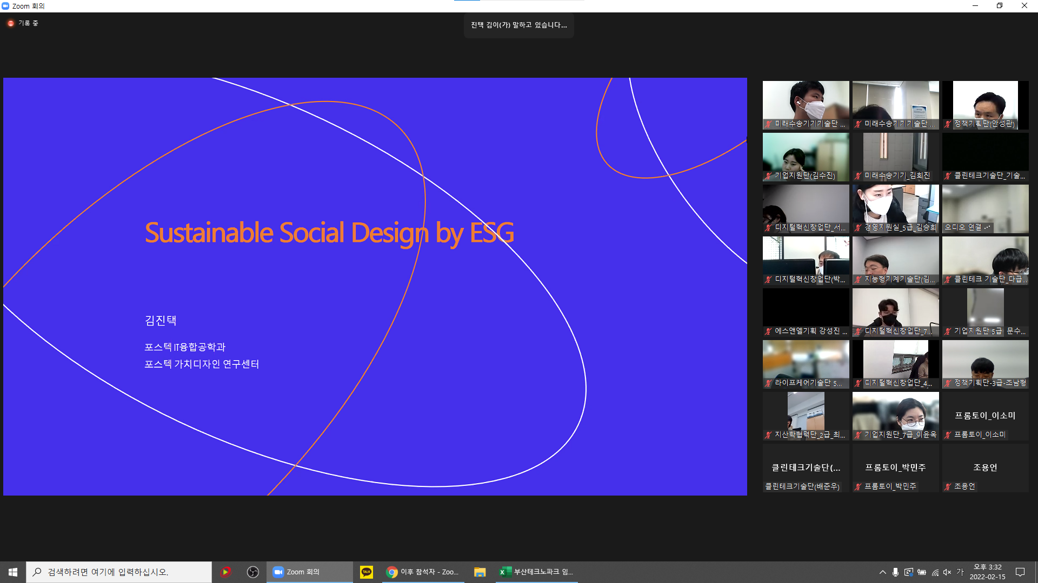Select the 정책기획단(안성관) video tile
This screenshot has height=583, width=1038.
pyautogui.click(x=985, y=105)
